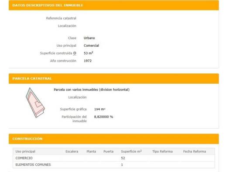Select the Escalera column header

click(x=72, y=151)
